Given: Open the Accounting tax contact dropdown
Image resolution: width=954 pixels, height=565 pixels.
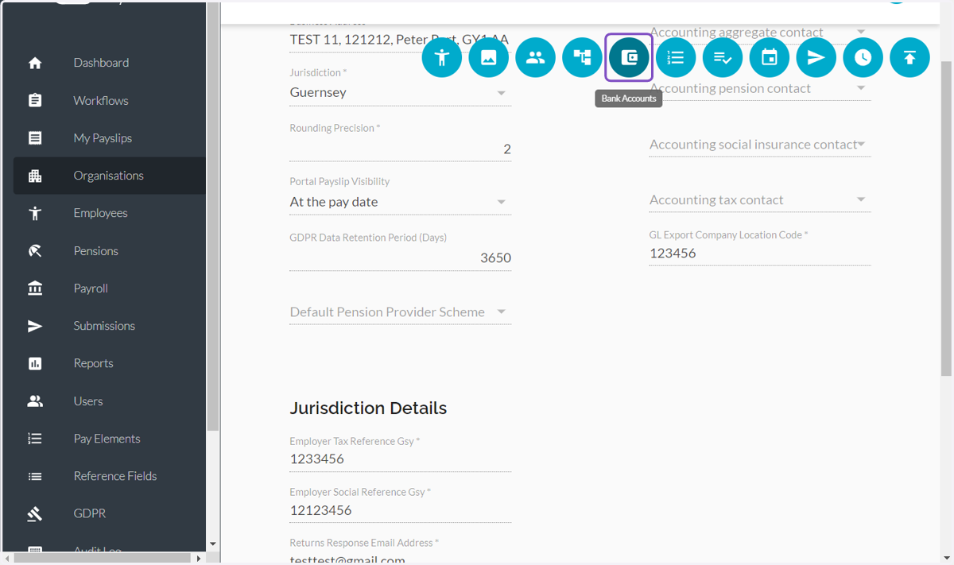Looking at the screenshot, I should pos(760,200).
